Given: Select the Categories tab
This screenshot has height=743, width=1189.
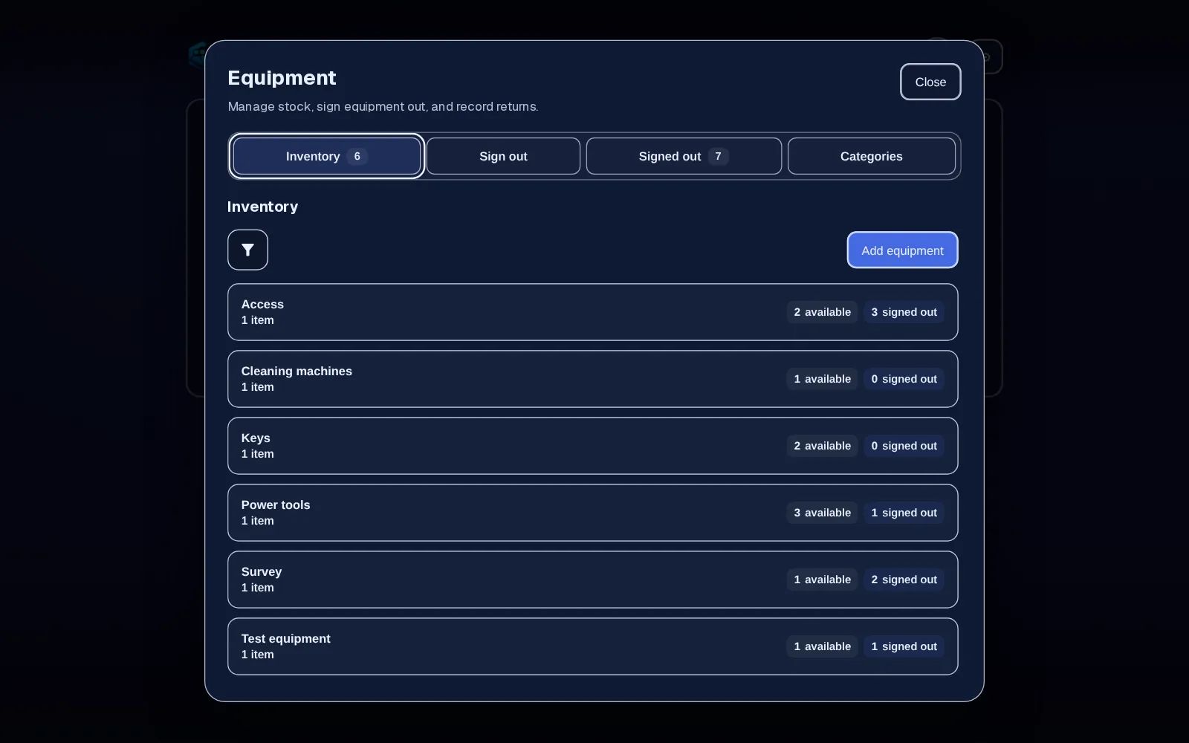Looking at the screenshot, I should click(x=872, y=156).
